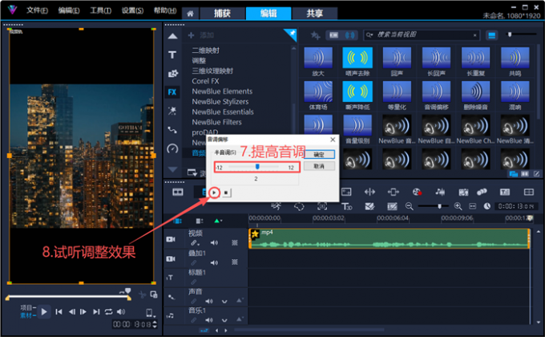Select the 二维映射 category
This screenshot has width=545, height=337.
click(x=205, y=50)
